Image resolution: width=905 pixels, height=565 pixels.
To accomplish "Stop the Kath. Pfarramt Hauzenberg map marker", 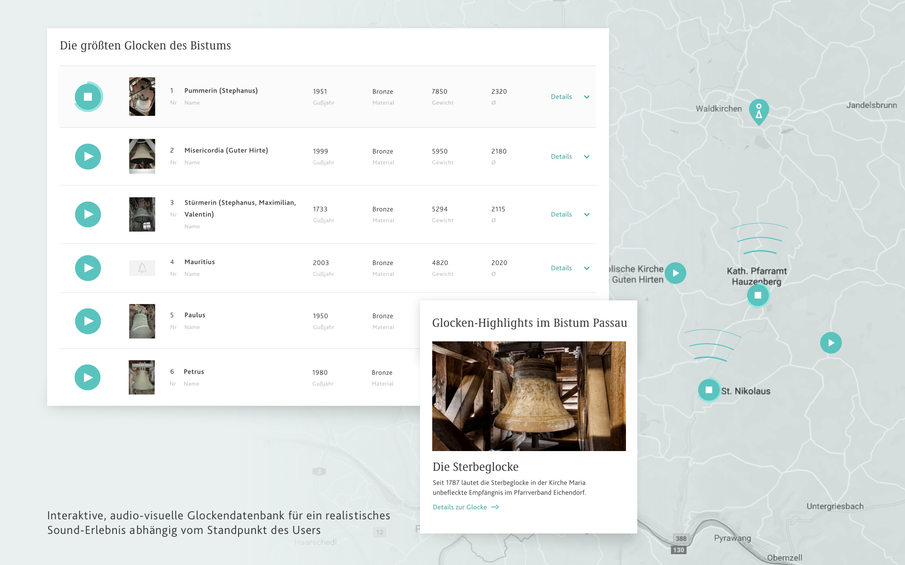I will (x=758, y=295).
